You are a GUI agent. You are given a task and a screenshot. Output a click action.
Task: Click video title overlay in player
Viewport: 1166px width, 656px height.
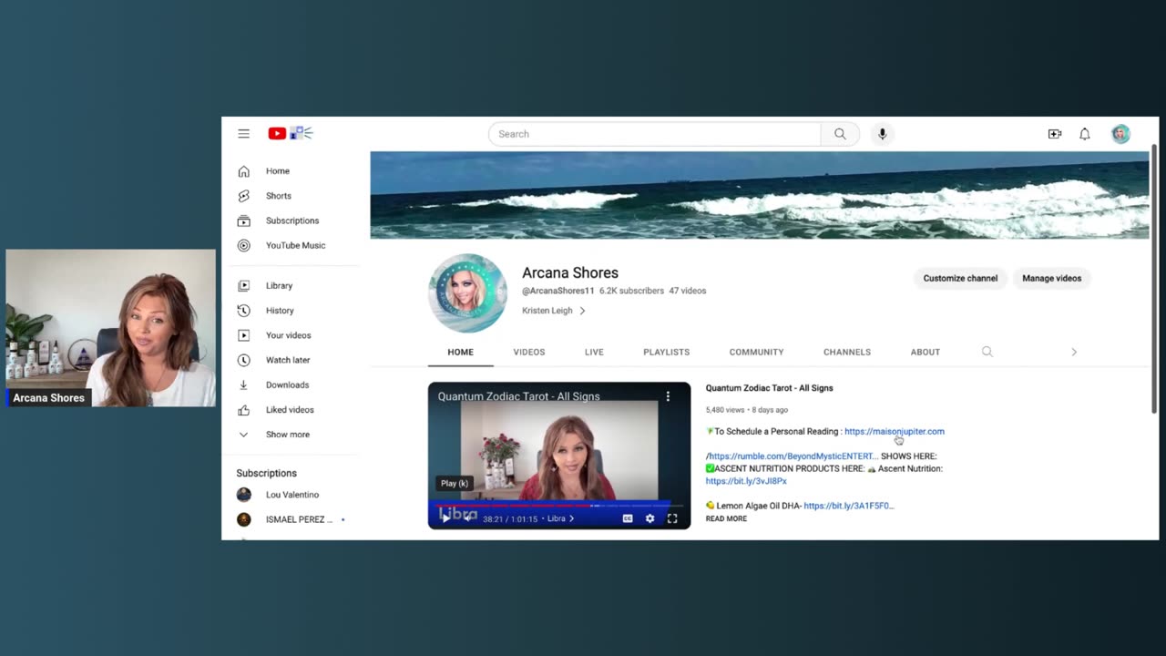518,396
